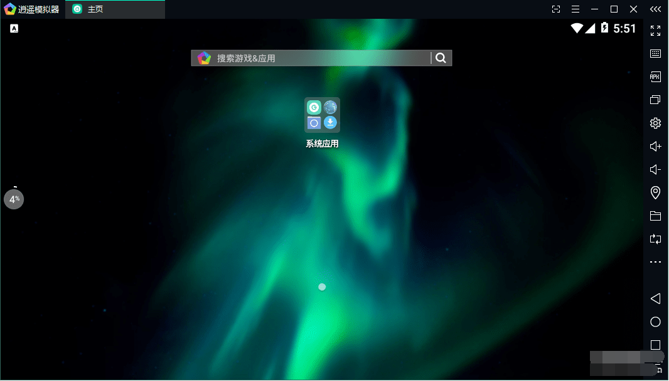This screenshot has width=669, height=381.
Task: Open the 系统应用 app folder
Action: point(321,115)
